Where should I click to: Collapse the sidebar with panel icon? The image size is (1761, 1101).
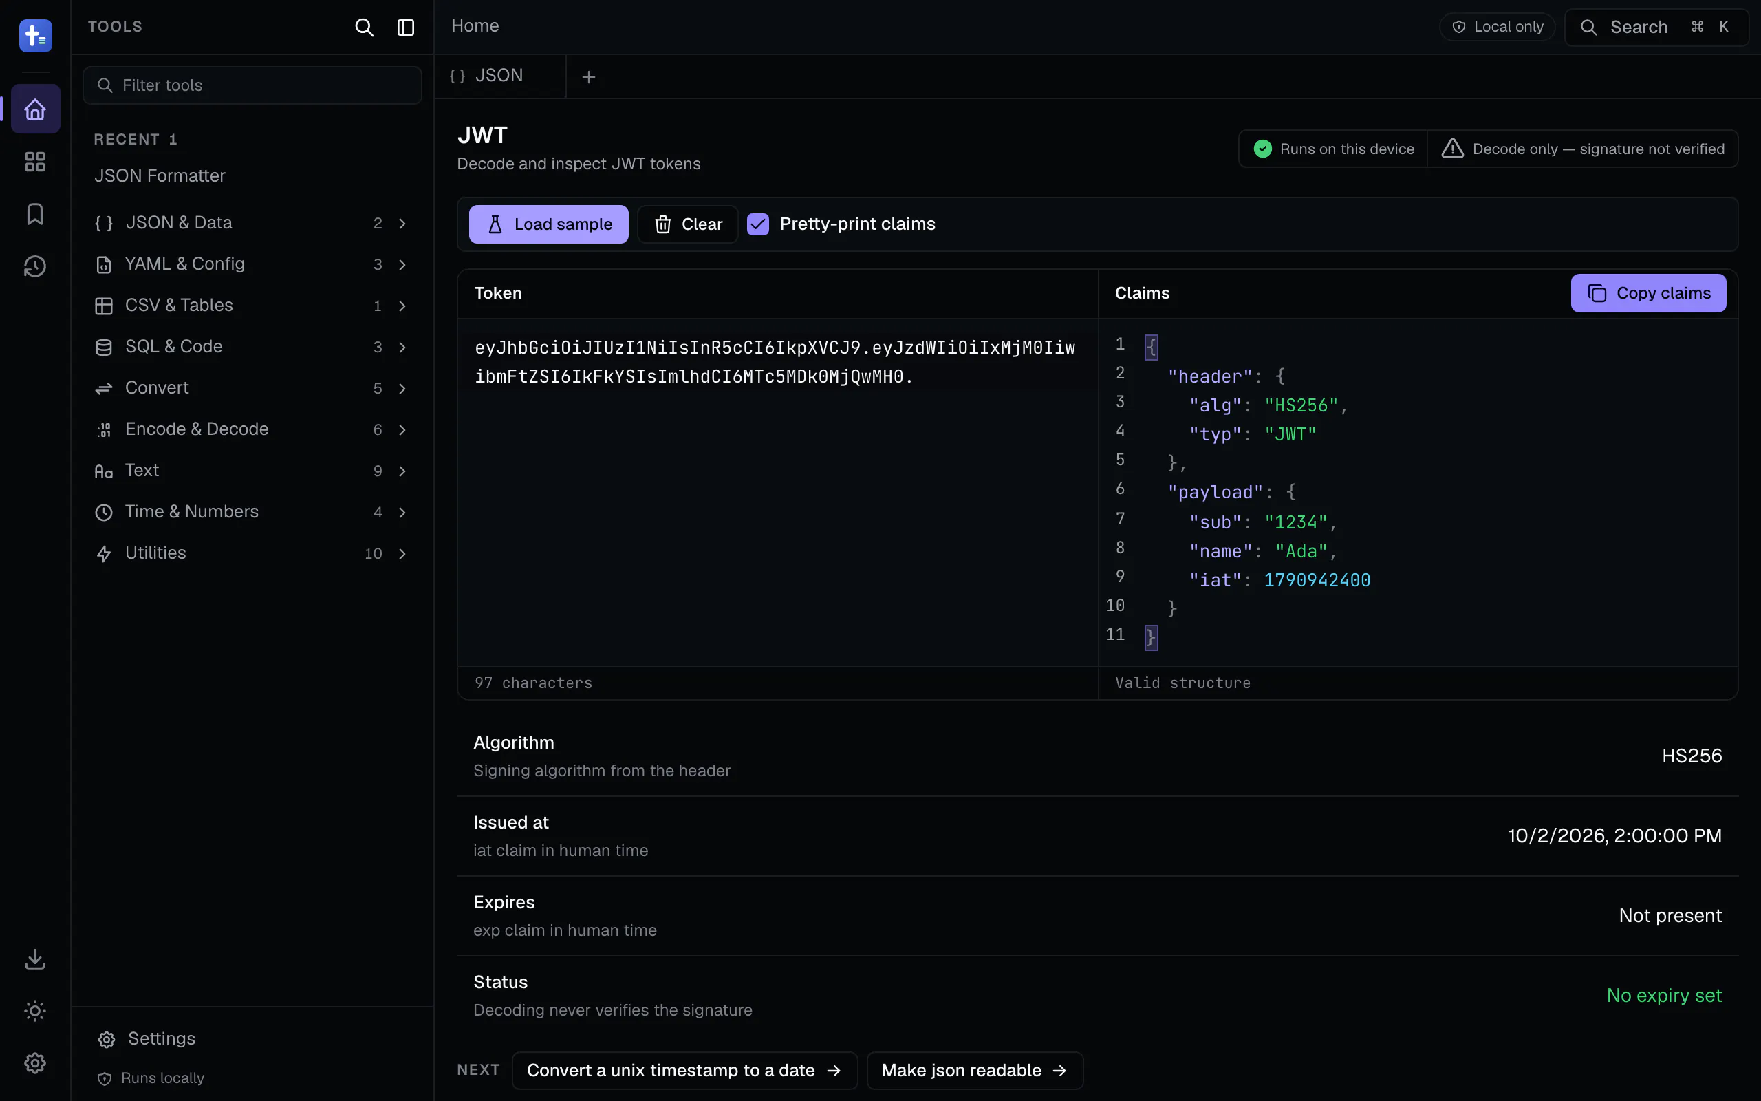pyautogui.click(x=405, y=28)
